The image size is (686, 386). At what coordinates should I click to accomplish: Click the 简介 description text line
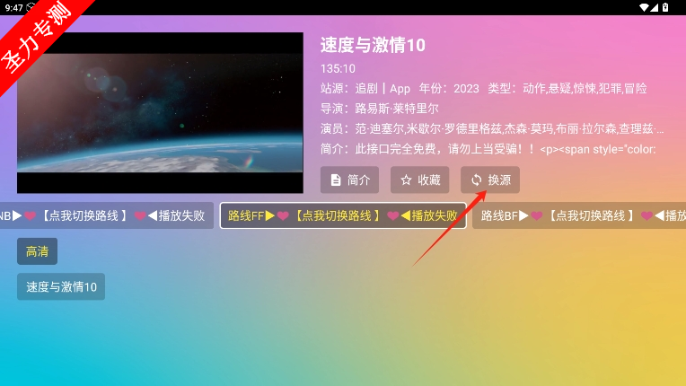488,149
